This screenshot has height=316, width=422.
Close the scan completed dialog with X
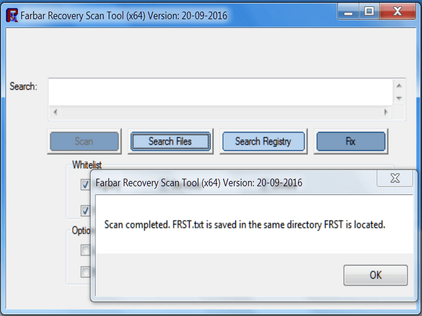click(x=395, y=178)
